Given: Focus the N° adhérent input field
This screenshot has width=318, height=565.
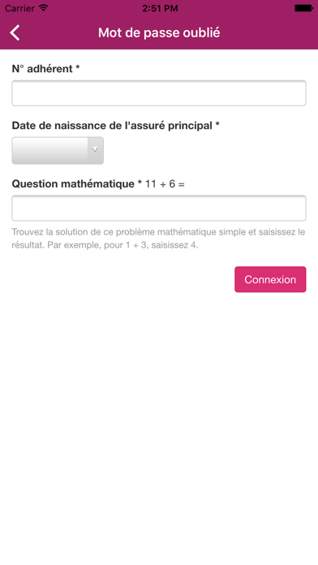Looking at the screenshot, I should pos(159,93).
